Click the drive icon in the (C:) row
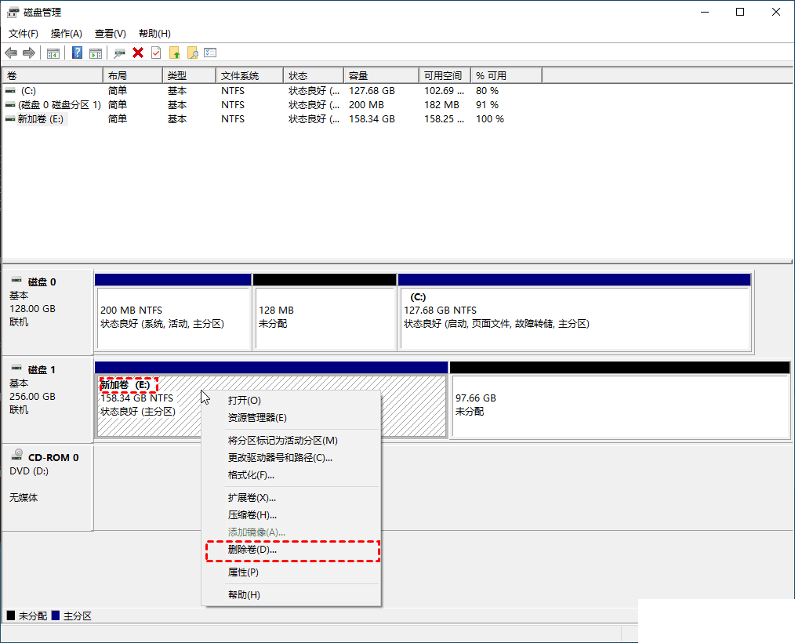Image resolution: width=795 pixels, height=643 pixels. (x=10, y=91)
